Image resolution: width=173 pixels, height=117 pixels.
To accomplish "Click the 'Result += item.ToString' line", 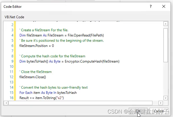I will 42,98.
